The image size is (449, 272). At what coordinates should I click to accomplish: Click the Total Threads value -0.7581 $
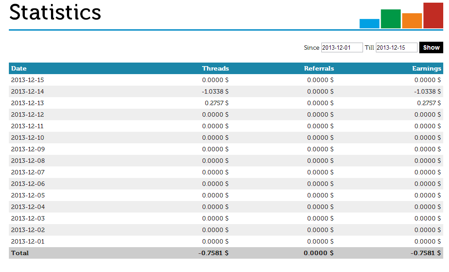click(213, 253)
